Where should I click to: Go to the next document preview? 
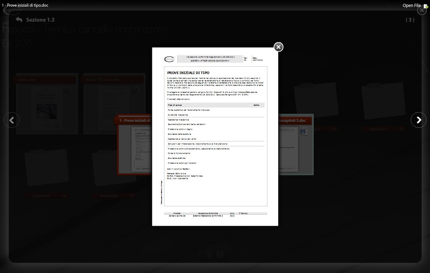418,120
